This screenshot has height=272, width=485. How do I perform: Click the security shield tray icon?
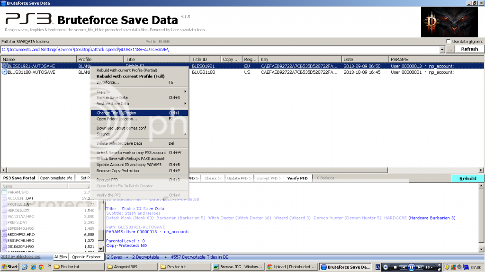(x=447, y=267)
